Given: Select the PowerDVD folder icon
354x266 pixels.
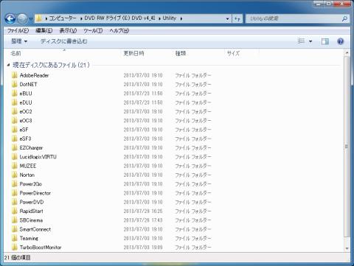Looking at the screenshot, I should (15, 202).
